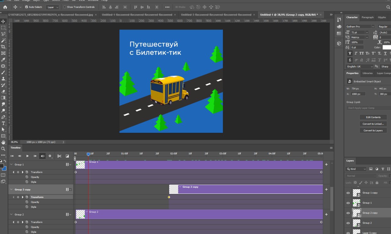Click the Character panel Color swatch
This screenshot has height=234, width=391.
click(387, 47)
